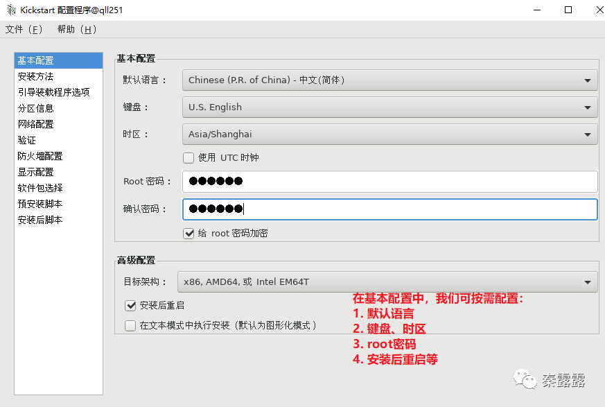Image resolution: width=605 pixels, height=407 pixels.
Task: Open the 键盘 U.S. English dropdown
Action: tap(389, 107)
